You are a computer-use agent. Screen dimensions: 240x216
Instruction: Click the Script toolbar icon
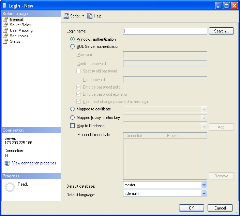pos(66,16)
